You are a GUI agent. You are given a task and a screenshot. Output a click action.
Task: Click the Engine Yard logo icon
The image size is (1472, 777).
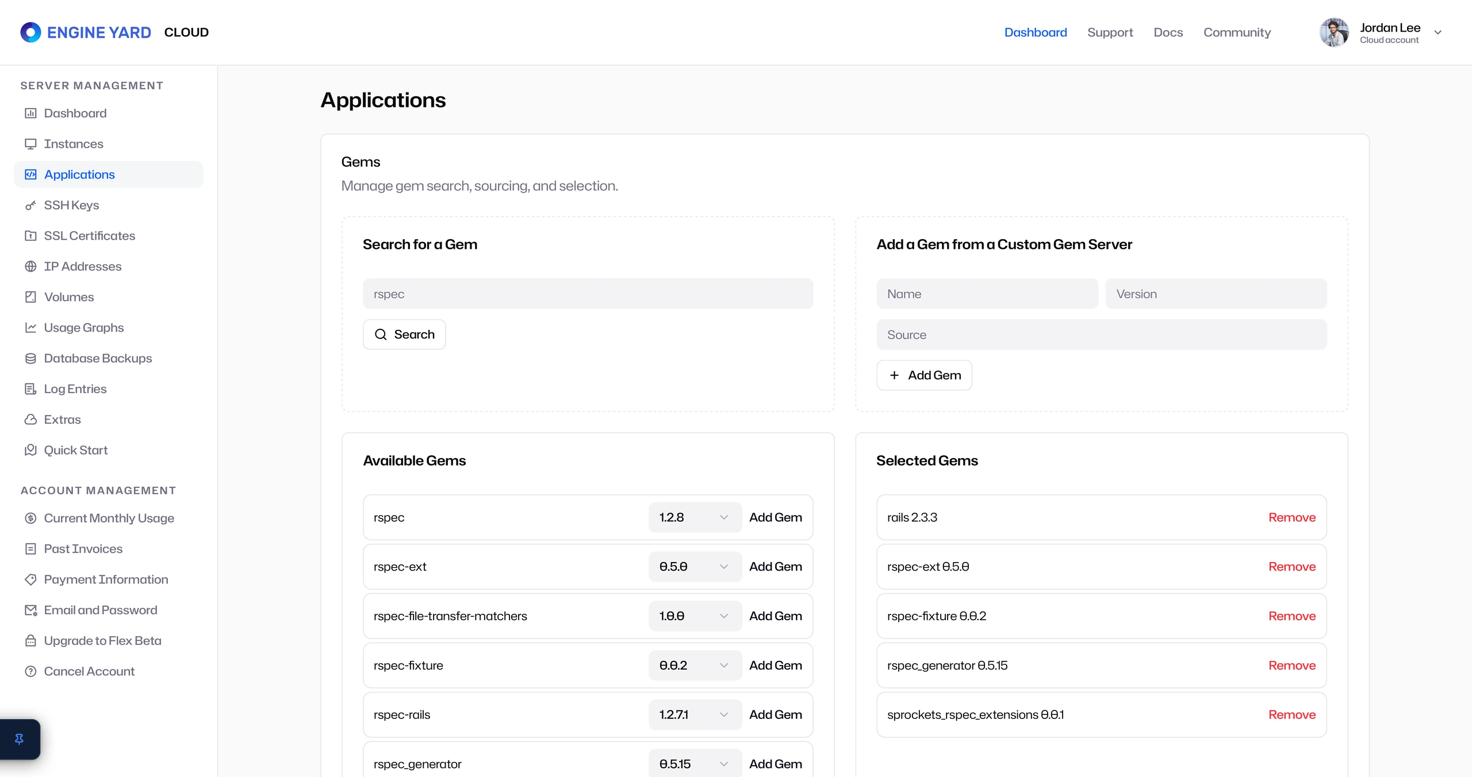(x=30, y=32)
